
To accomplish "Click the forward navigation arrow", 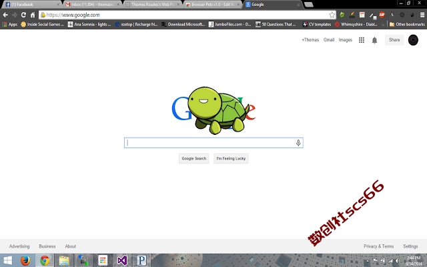I will click(15, 15).
